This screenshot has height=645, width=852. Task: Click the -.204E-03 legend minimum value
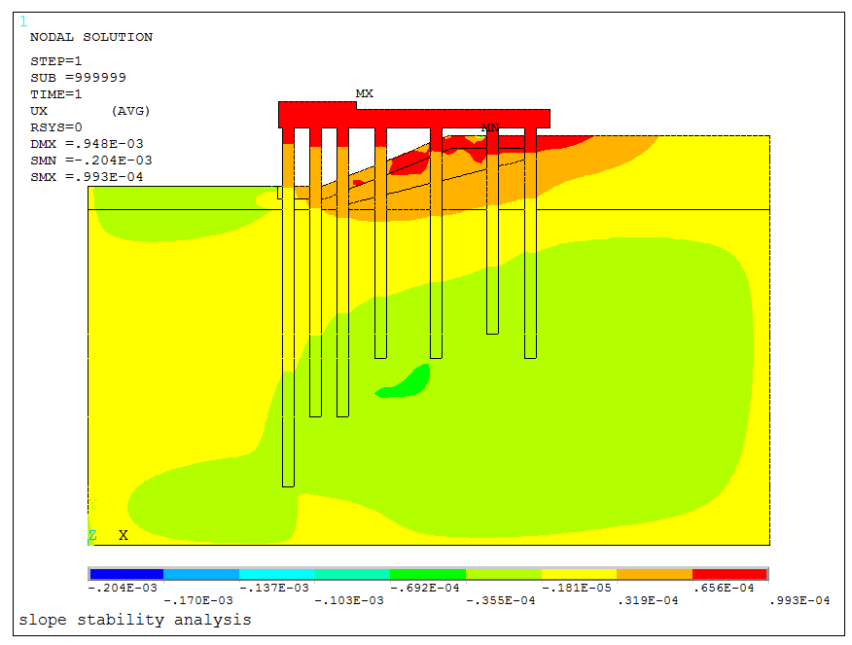[x=124, y=588]
